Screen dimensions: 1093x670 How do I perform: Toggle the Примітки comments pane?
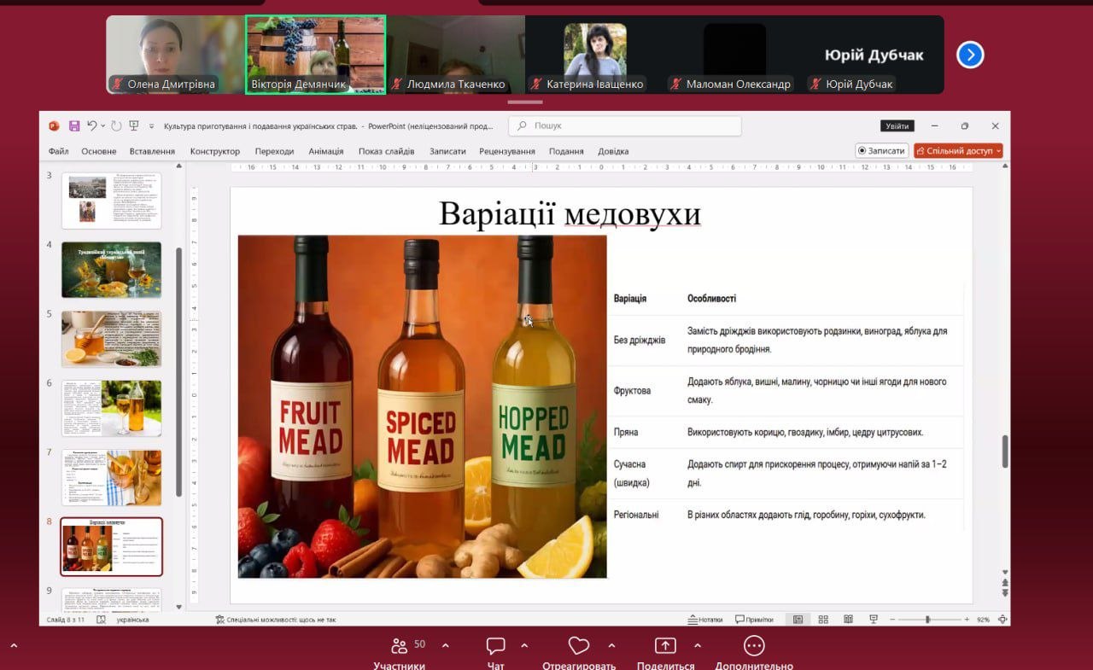click(x=754, y=620)
